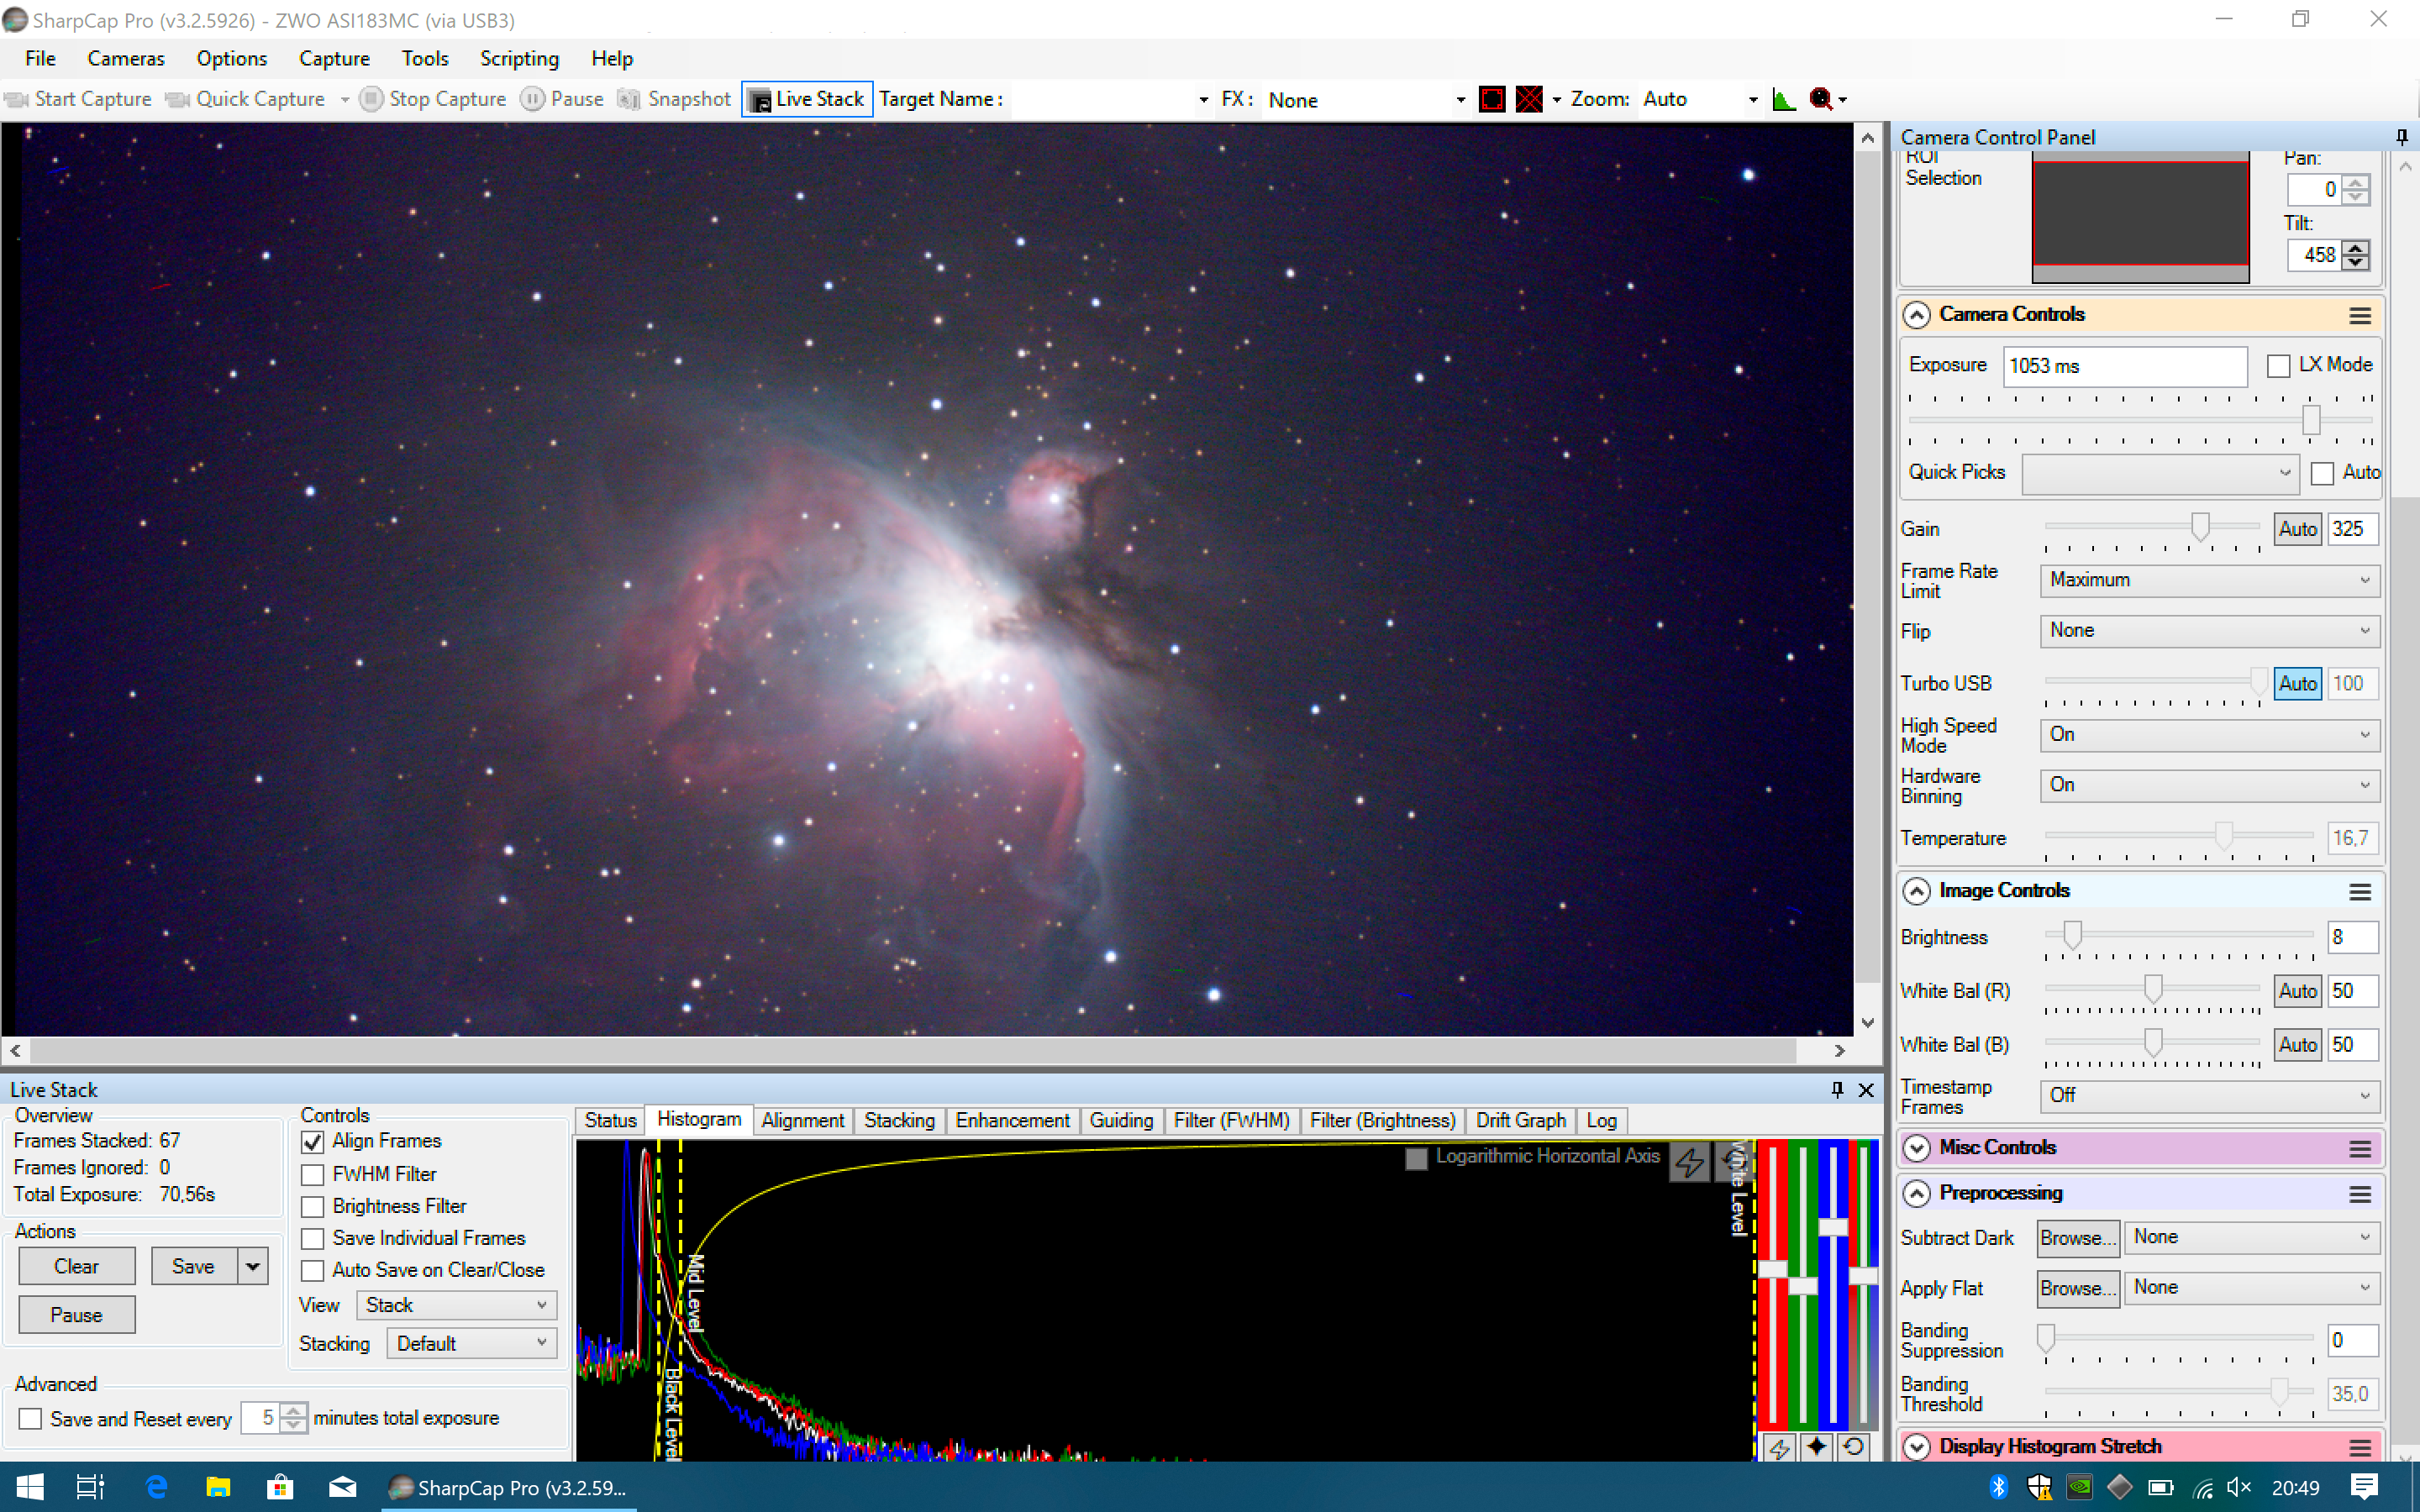Click the Gain slider handle
The image size is (2420, 1512).
tap(2200, 527)
